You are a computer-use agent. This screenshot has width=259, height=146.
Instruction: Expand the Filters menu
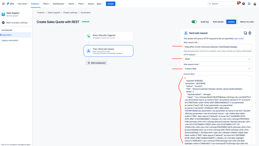tap(46, 4)
